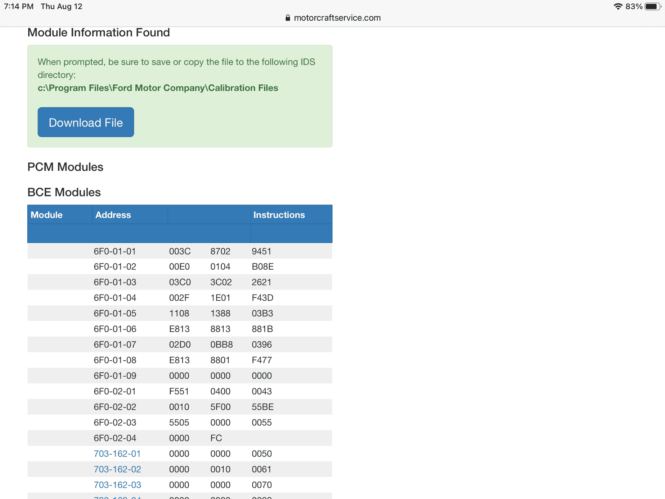Open the 703-162-02 link
The image size is (665, 499).
[x=117, y=469]
